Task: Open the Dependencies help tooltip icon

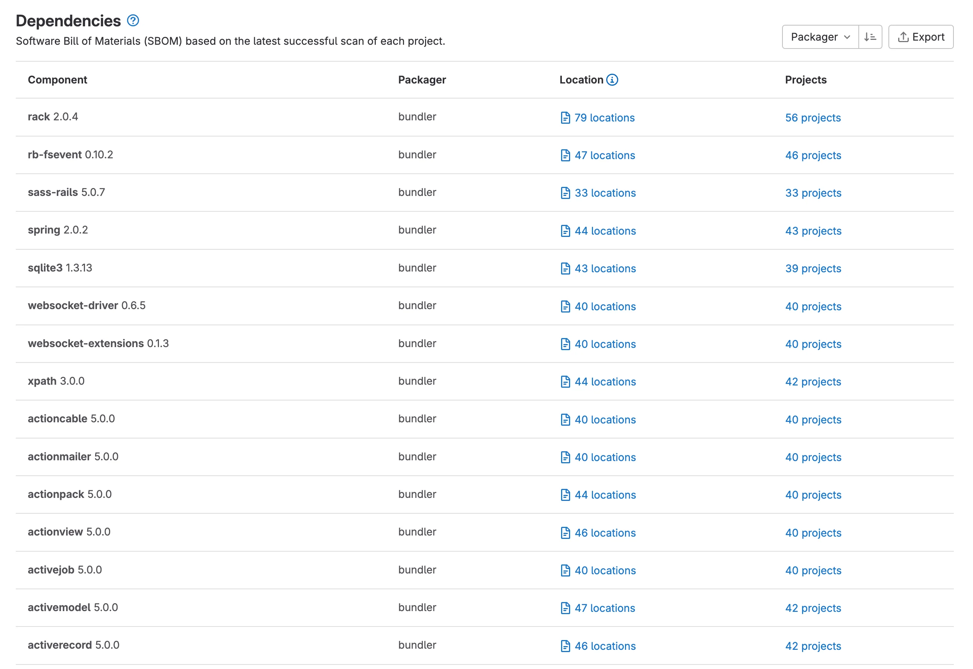Action: [x=133, y=20]
